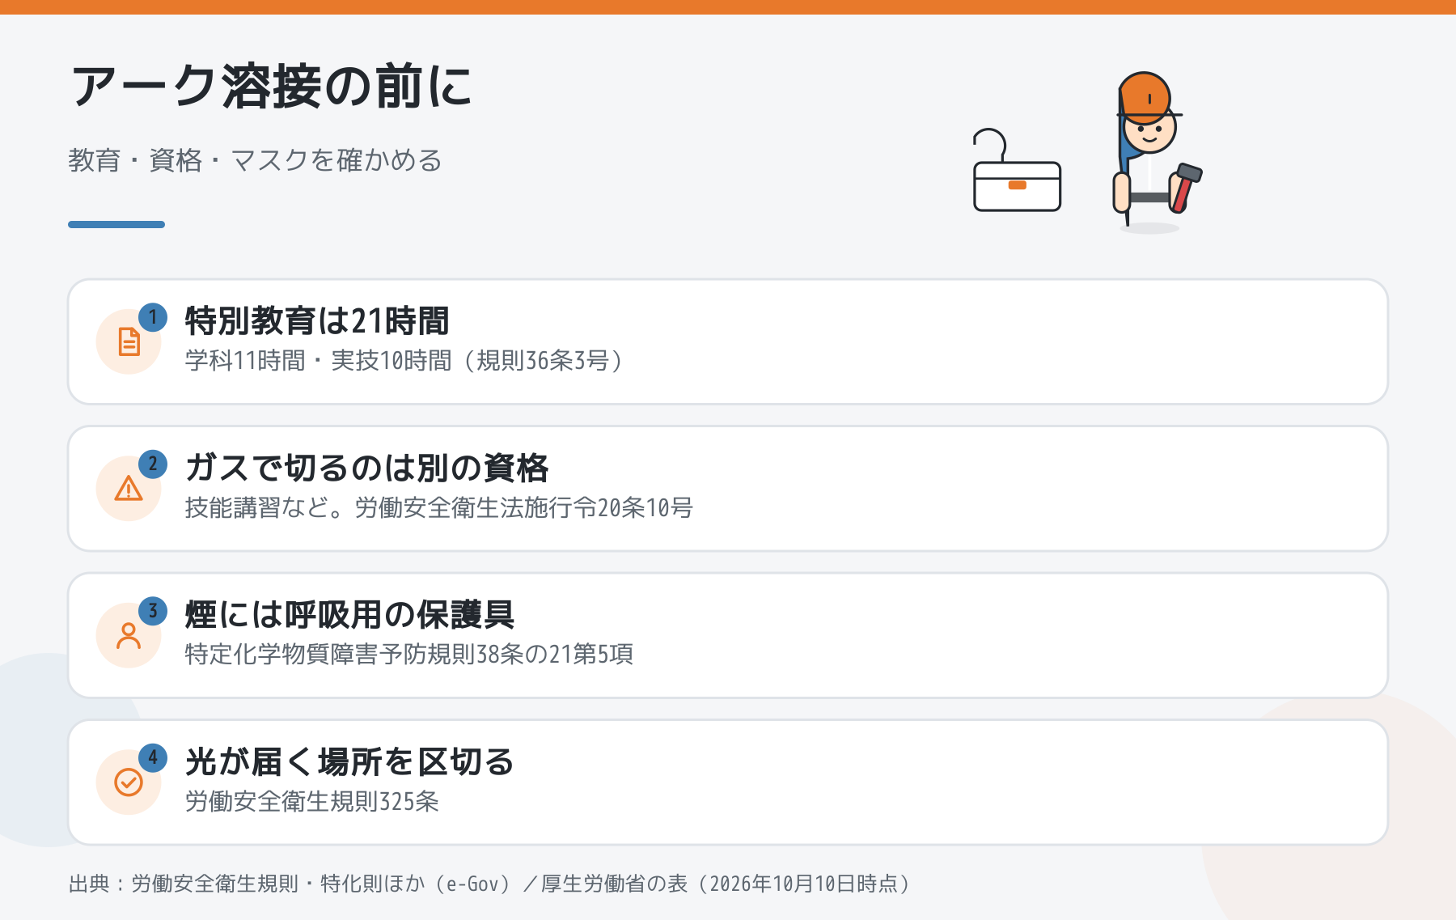Click the warning triangle icon in card 2

pyautogui.click(x=129, y=489)
